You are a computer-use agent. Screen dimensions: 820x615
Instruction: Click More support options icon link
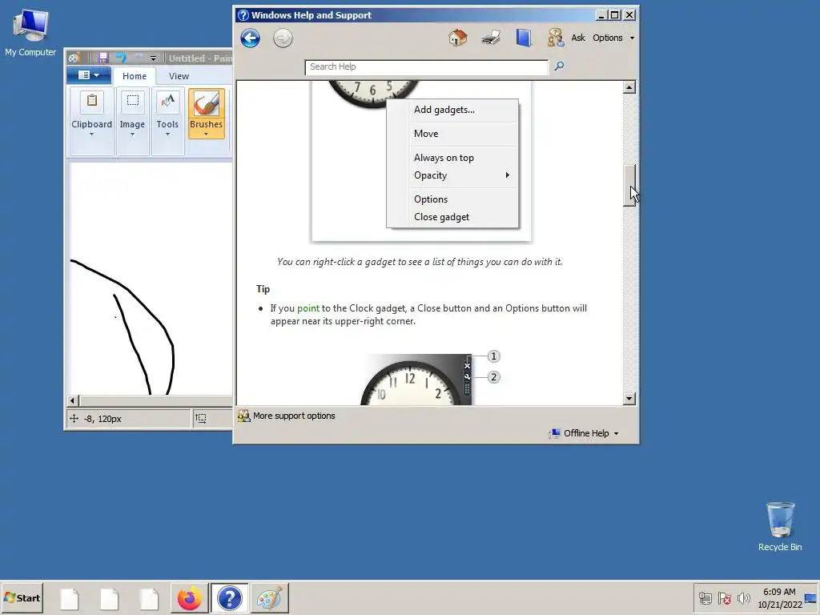point(243,416)
